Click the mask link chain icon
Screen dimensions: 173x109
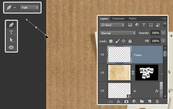point(133,73)
